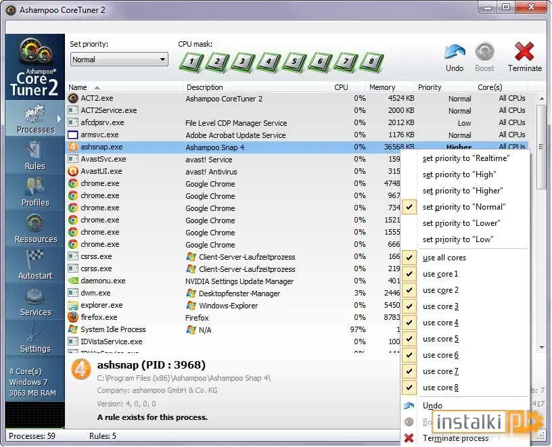552x447 pixels.
Task: Open the Profiles section in sidebar
Action: 35,192
